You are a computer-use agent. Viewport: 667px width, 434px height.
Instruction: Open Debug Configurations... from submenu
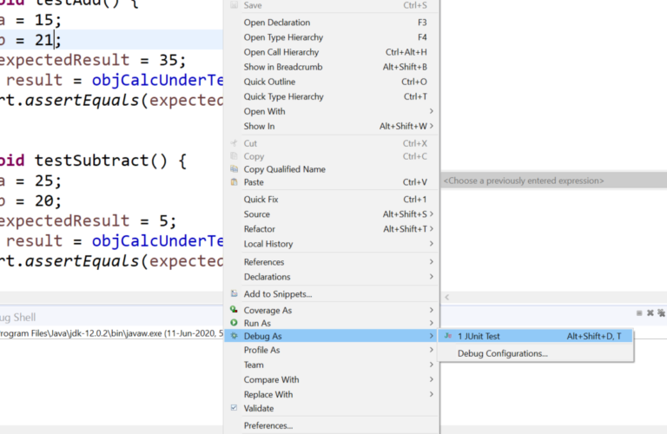point(502,353)
